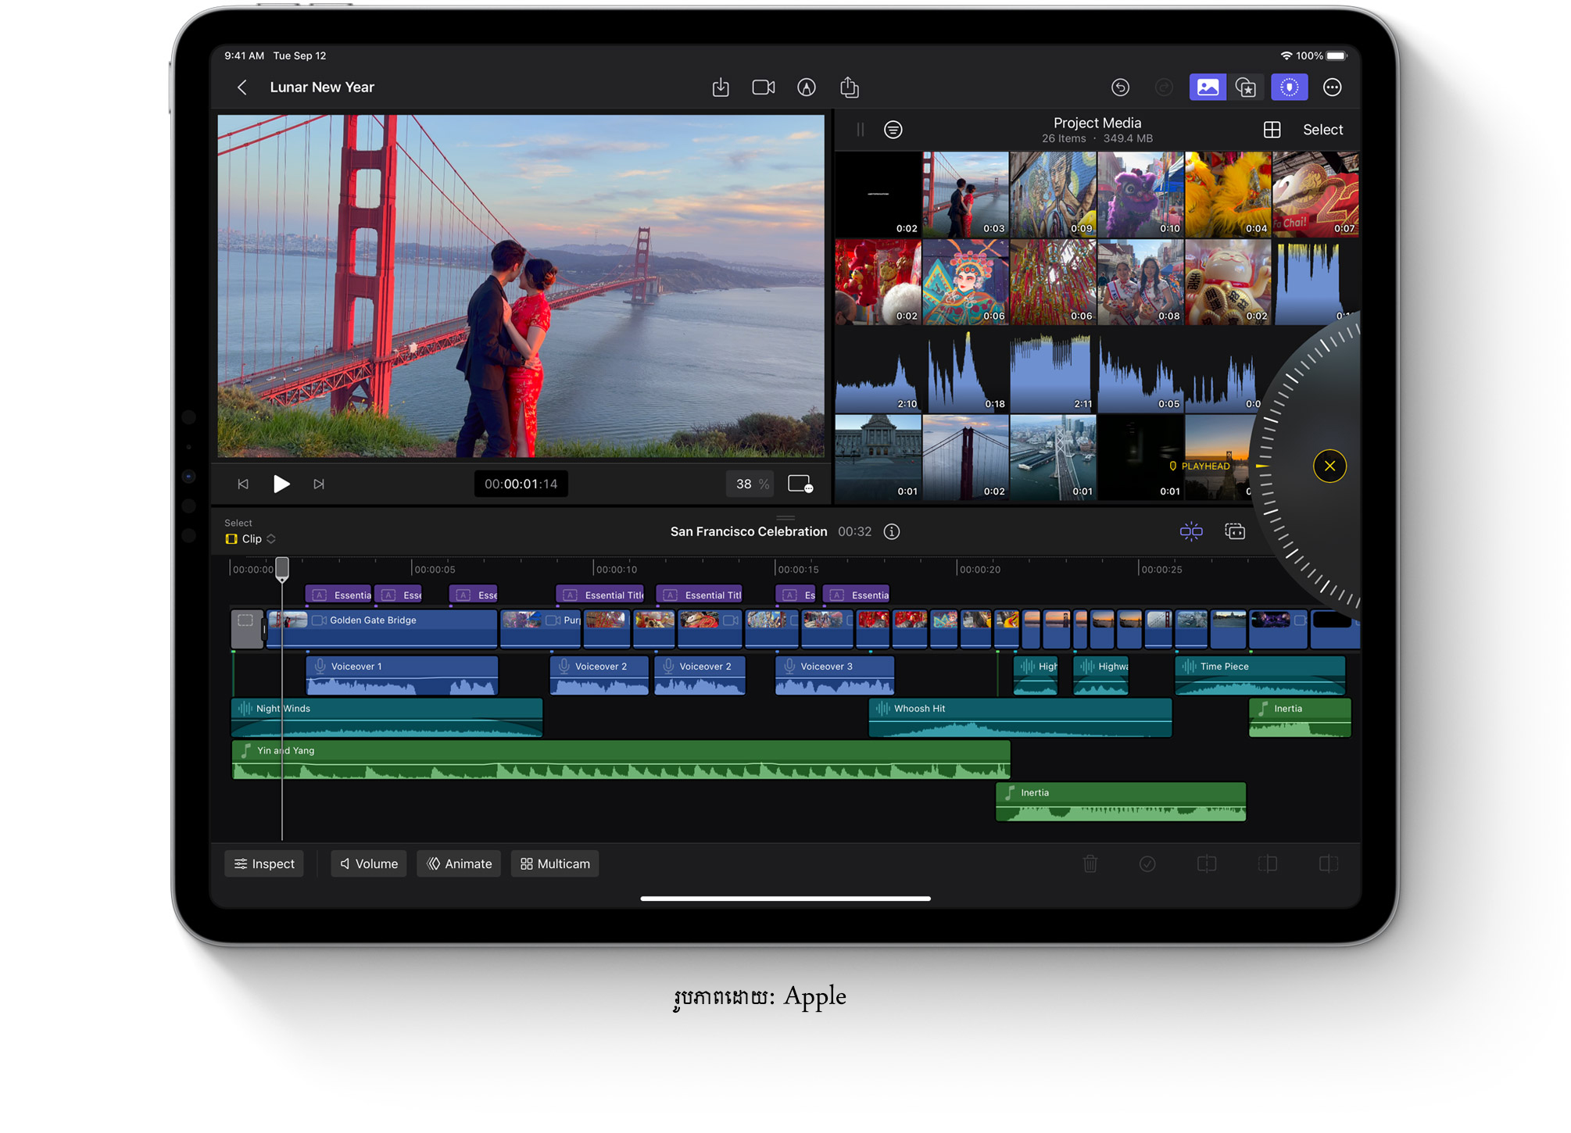
Task: Open the camera record icon
Action: pyautogui.click(x=764, y=88)
